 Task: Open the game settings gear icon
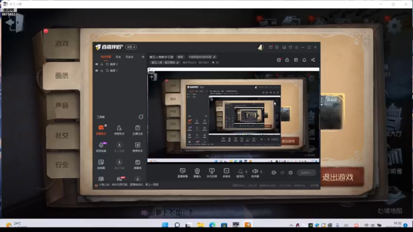[x=394, y=25]
